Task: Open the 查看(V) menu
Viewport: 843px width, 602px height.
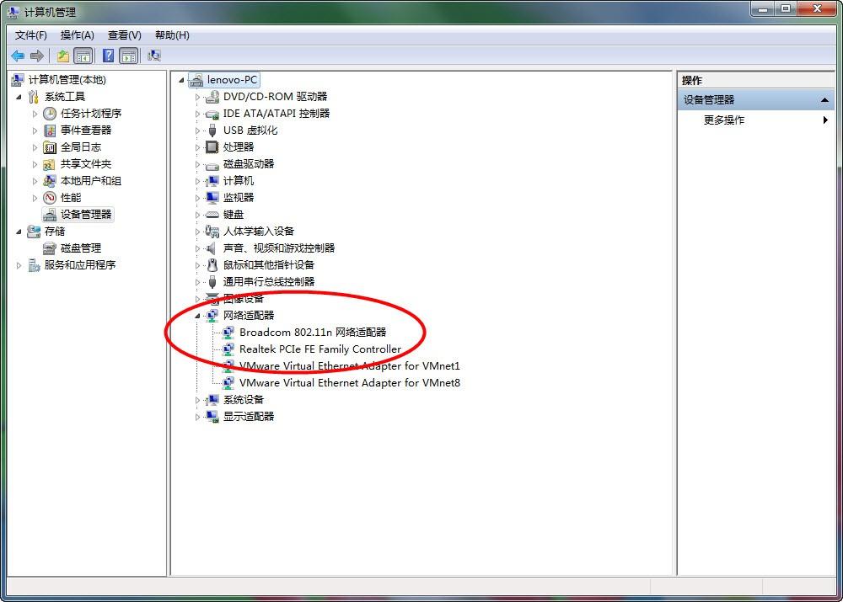Action: pyautogui.click(x=124, y=35)
